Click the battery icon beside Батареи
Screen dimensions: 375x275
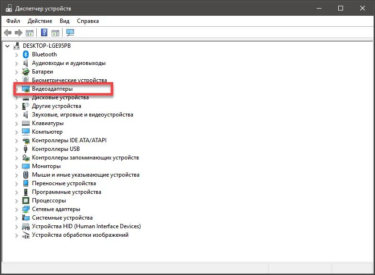click(26, 72)
